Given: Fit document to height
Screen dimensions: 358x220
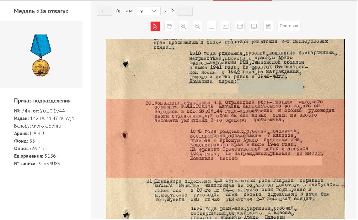Looking at the screenshot, I should pyautogui.click(x=254, y=26).
